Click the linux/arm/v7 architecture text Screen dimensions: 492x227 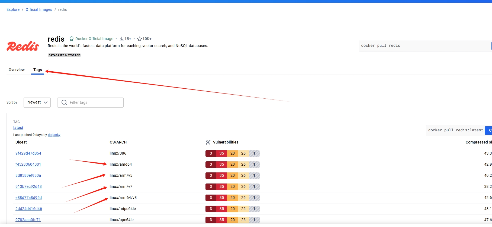coord(121,186)
